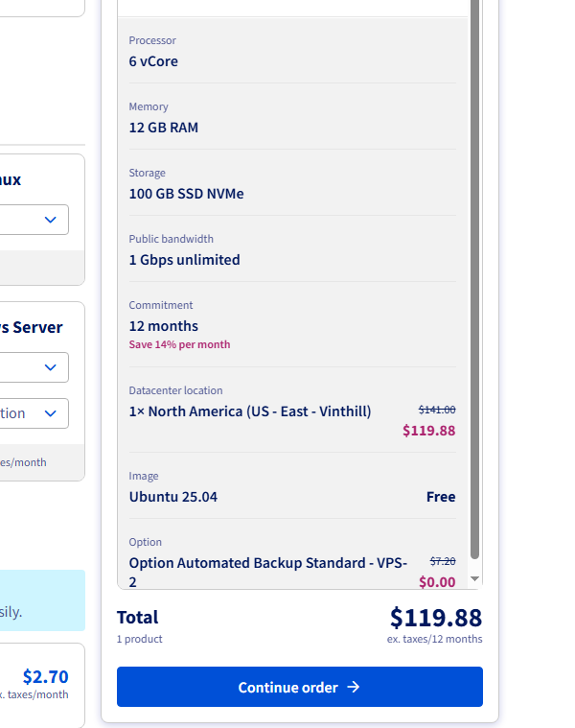Image resolution: width=575 pixels, height=728 pixels.
Task: Select the '12 GB RAM' memory value
Action: (x=164, y=128)
